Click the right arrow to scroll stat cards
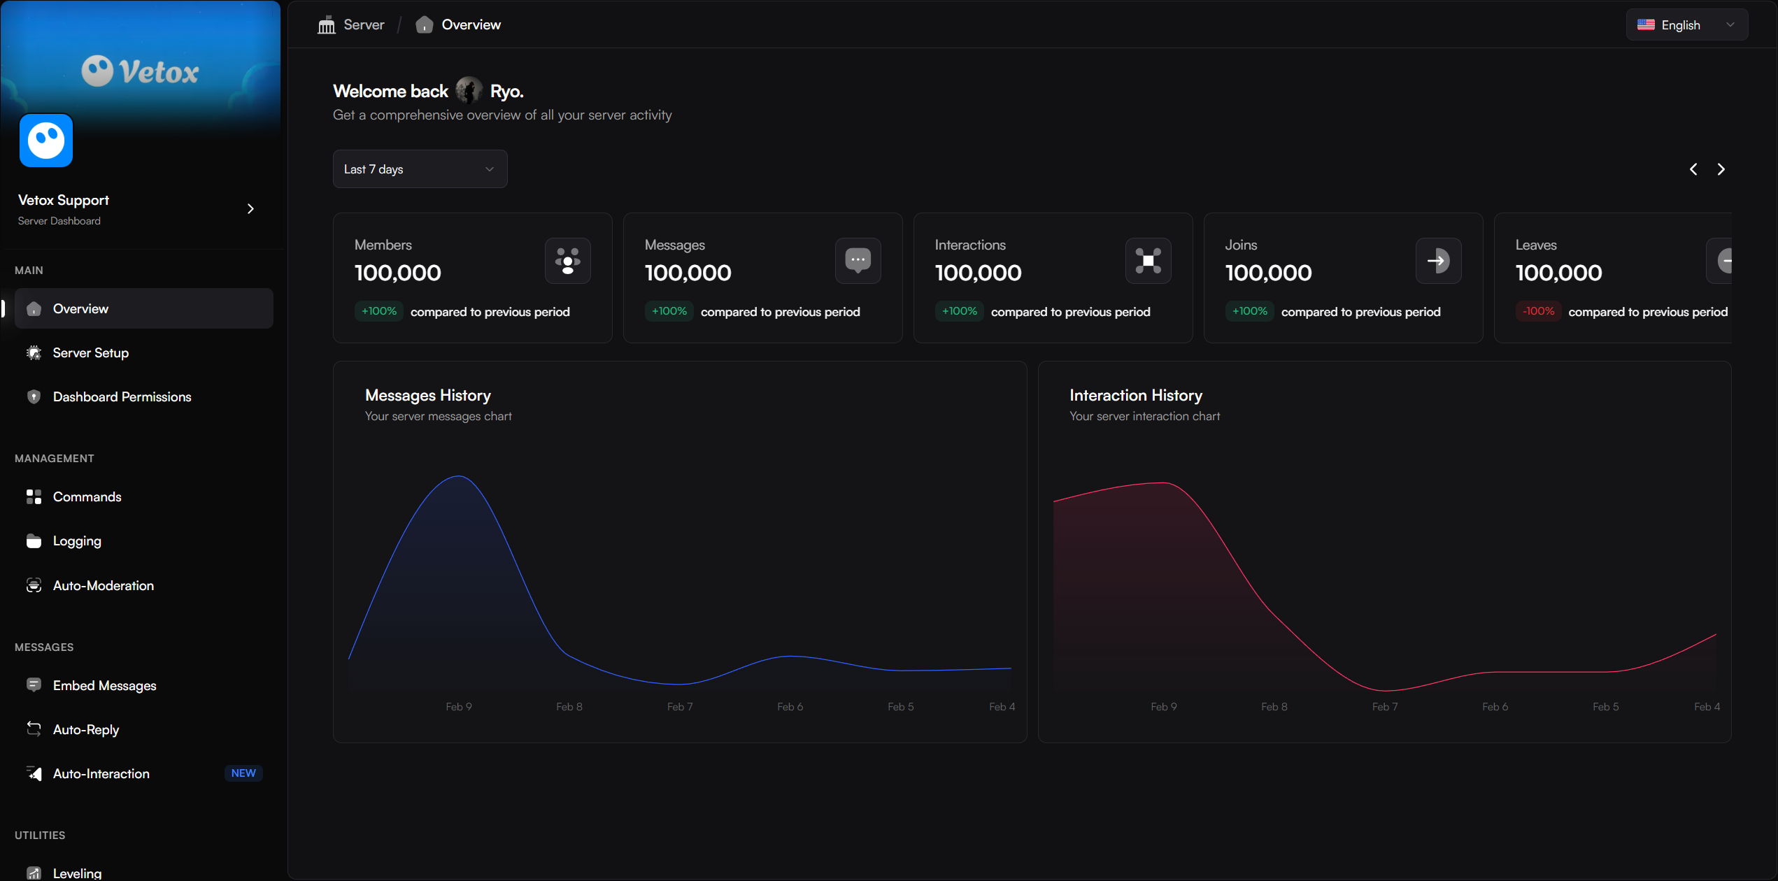The height and width of the screenshot is (881, 1778). point(1721,169)
